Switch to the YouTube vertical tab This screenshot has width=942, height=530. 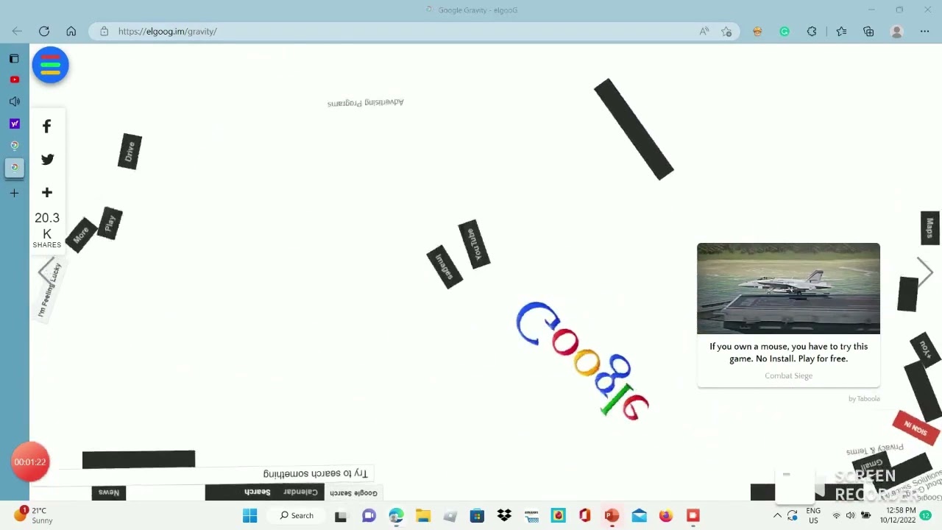pyautogui.click(x=14, y=79)
